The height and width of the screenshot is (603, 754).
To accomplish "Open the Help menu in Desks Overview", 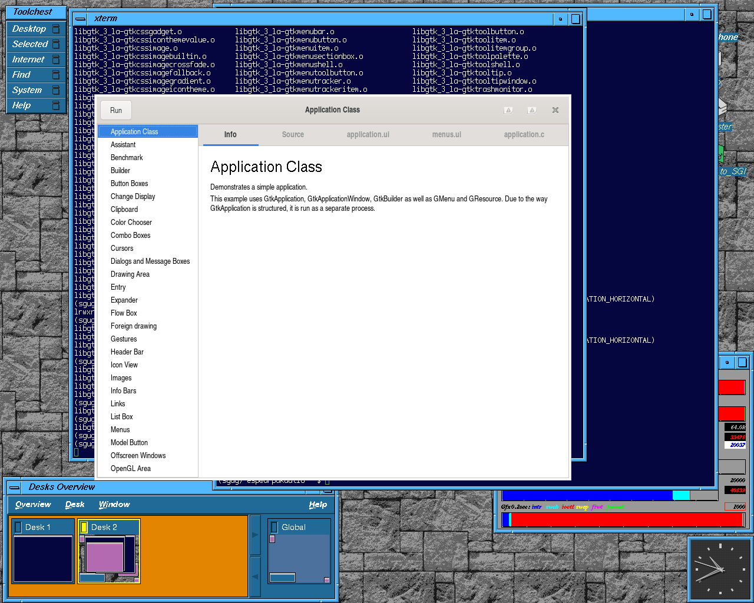I will coord(318,505).
